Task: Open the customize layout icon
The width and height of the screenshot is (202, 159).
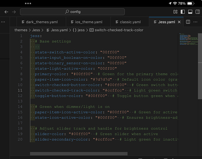Action: [175, 12]
